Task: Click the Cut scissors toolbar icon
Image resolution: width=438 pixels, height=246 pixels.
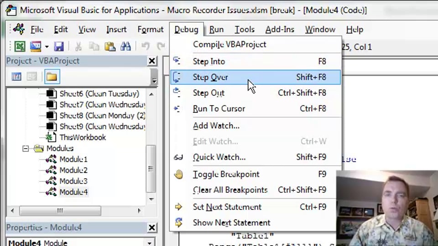Action: pos(78,46)
